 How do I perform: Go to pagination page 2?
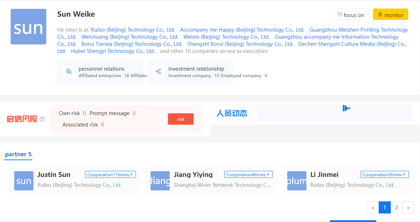pos(397,207)
